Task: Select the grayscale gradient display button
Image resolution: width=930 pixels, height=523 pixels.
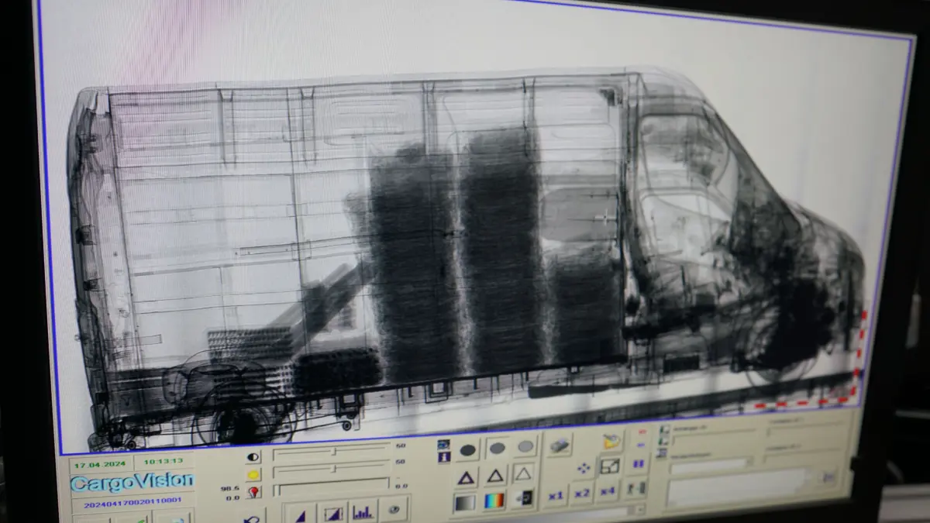Action: coord(464,502)
